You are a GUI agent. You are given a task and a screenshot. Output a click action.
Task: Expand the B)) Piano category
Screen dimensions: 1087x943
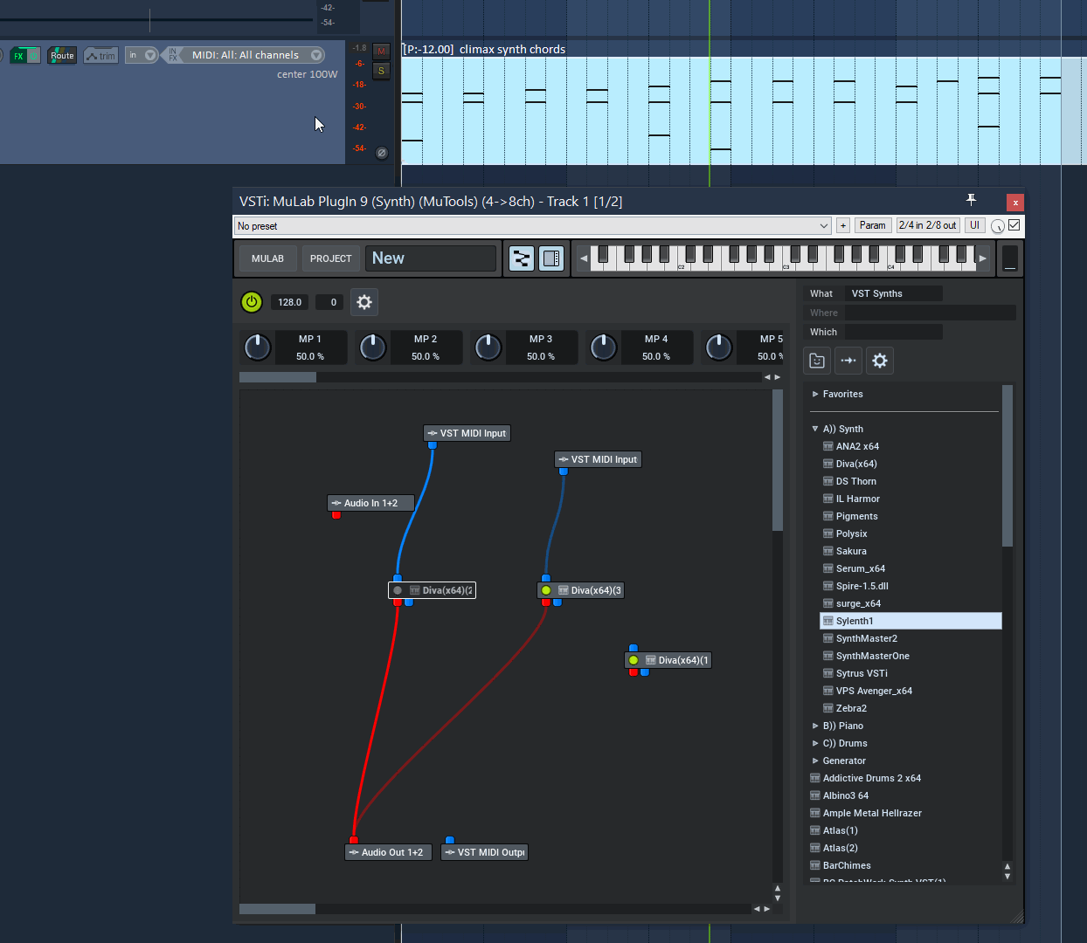[x=815, y=726]
